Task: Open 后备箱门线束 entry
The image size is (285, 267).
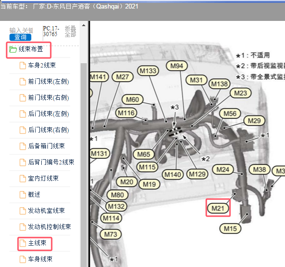Action: tap(46, 146)
